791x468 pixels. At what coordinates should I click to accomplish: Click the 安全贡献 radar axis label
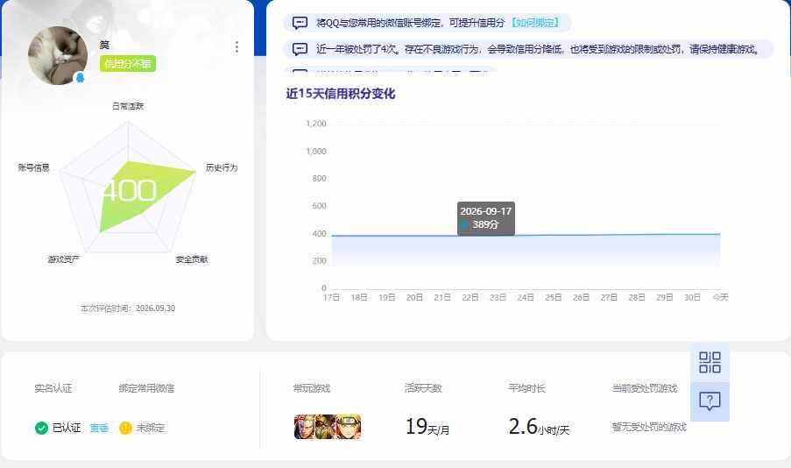pos(192,259)
